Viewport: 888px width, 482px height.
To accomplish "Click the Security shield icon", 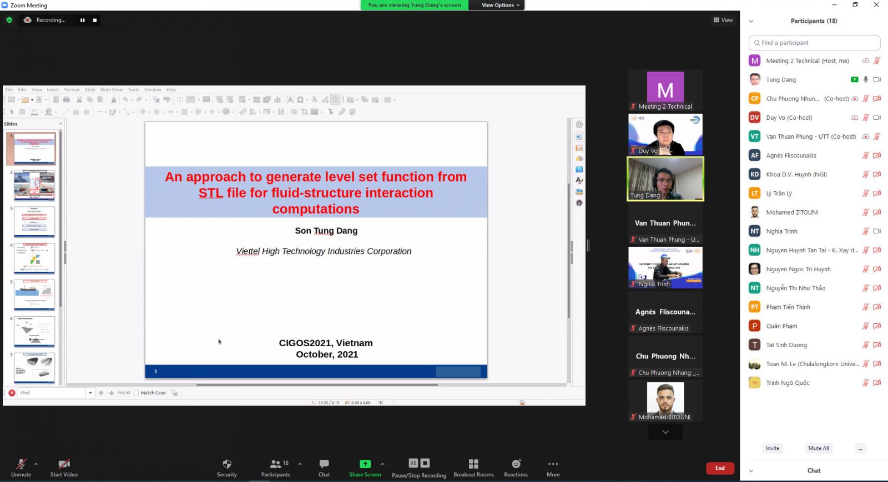I will click(x=226, y=464).
